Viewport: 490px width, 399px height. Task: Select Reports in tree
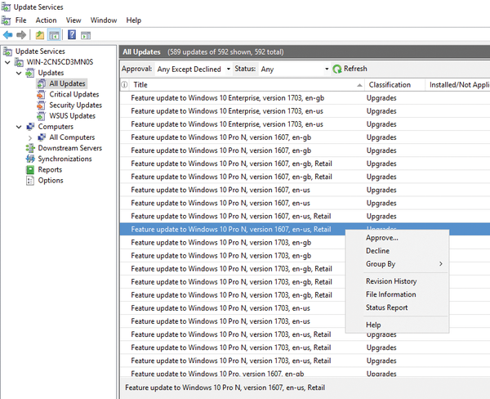pyautogui.click(x=50, y=169)
